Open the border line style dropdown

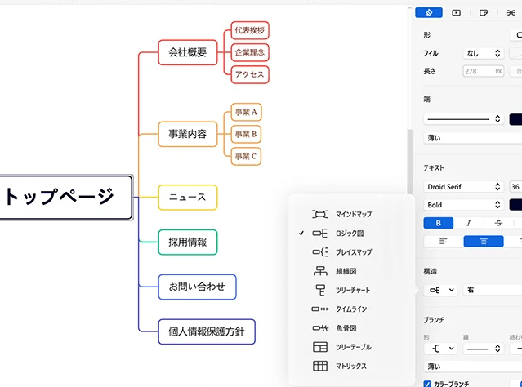[x=464, y=119]
